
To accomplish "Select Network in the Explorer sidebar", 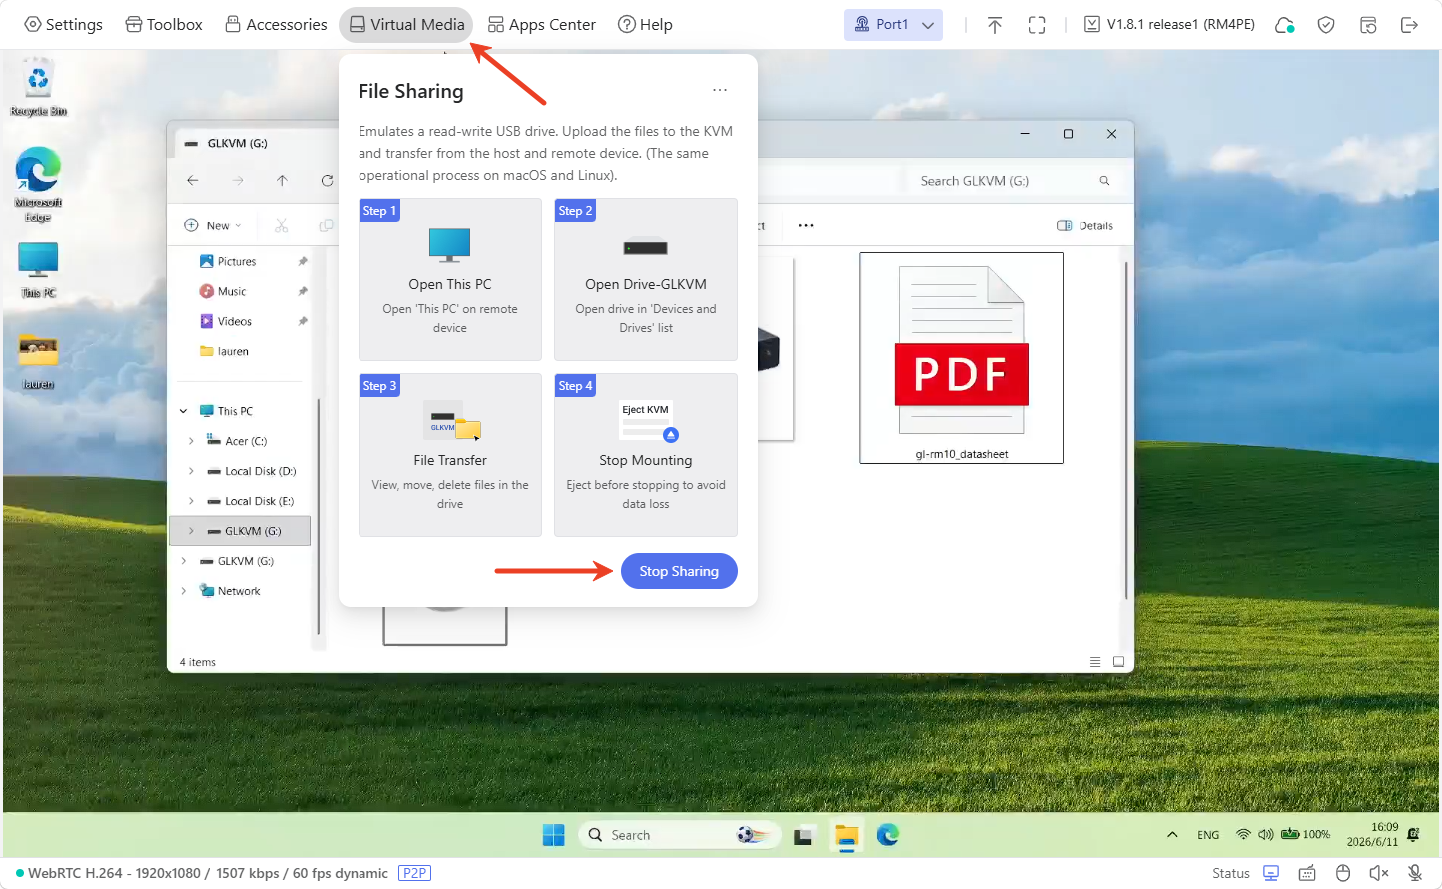I will [x=239, y=591].
